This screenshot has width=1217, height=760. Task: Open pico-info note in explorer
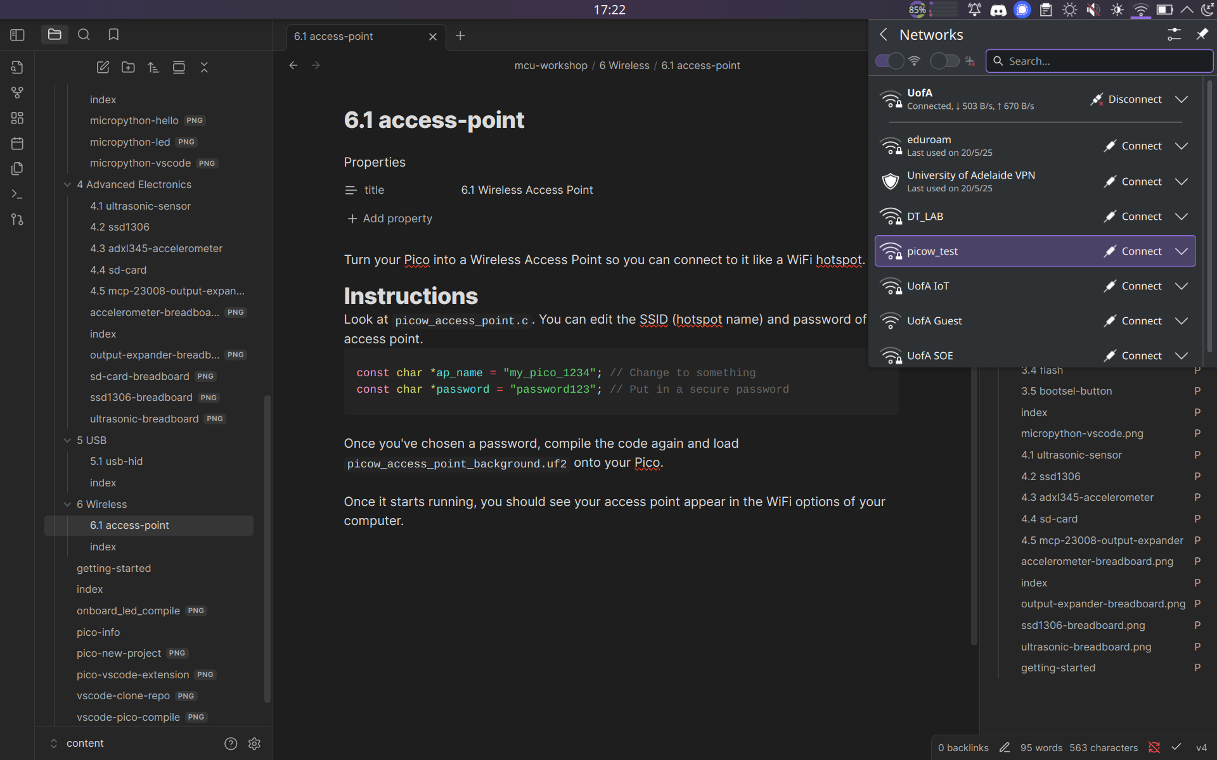click(x=98, y=632)
